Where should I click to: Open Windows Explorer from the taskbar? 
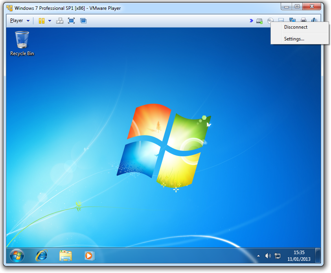click(x=65, y=256)
